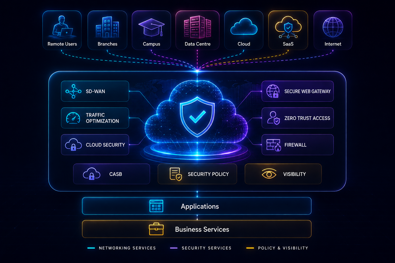Viewport: 395px width, 263px height.
Task: Click the Firewall brick-and-flame icon
Action: (x=274, y=145)
